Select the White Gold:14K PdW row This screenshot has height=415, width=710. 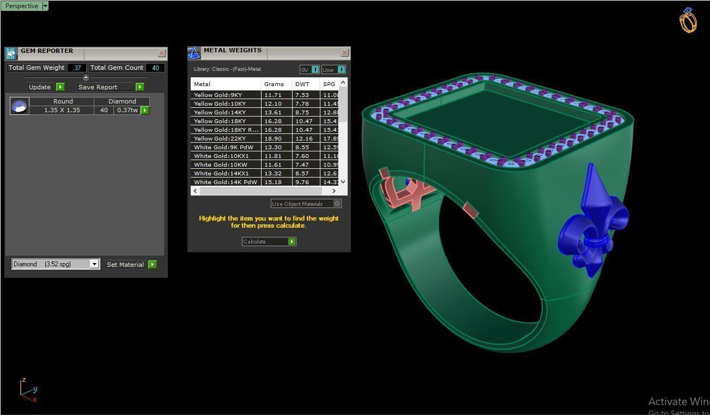pos(265,182)
